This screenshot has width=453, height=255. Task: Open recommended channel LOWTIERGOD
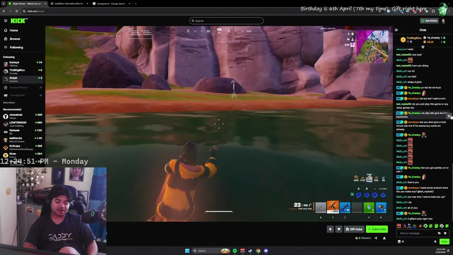23,124
